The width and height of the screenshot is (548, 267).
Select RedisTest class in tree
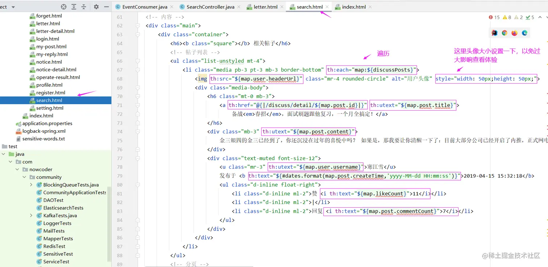click(54, 246)
